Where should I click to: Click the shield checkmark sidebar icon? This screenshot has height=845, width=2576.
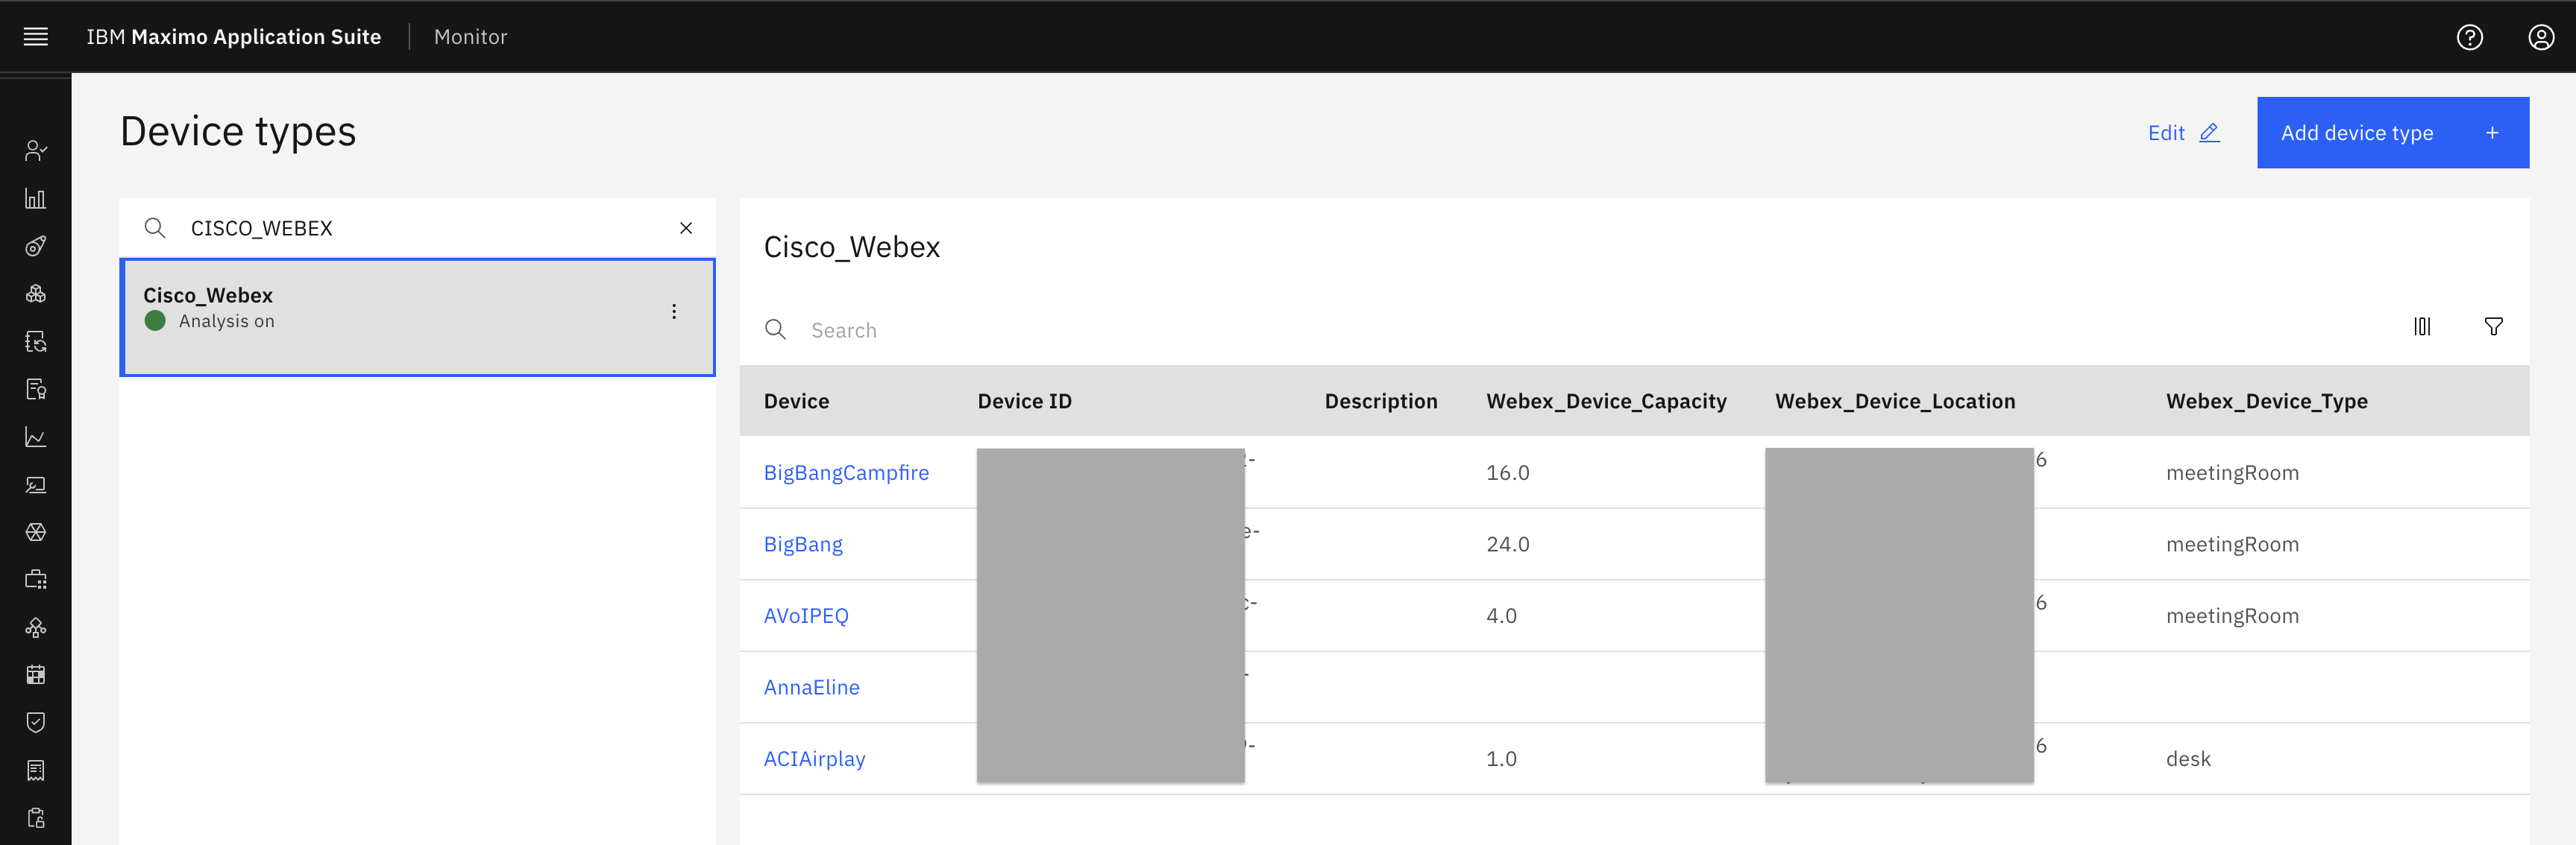click(36, 722)
